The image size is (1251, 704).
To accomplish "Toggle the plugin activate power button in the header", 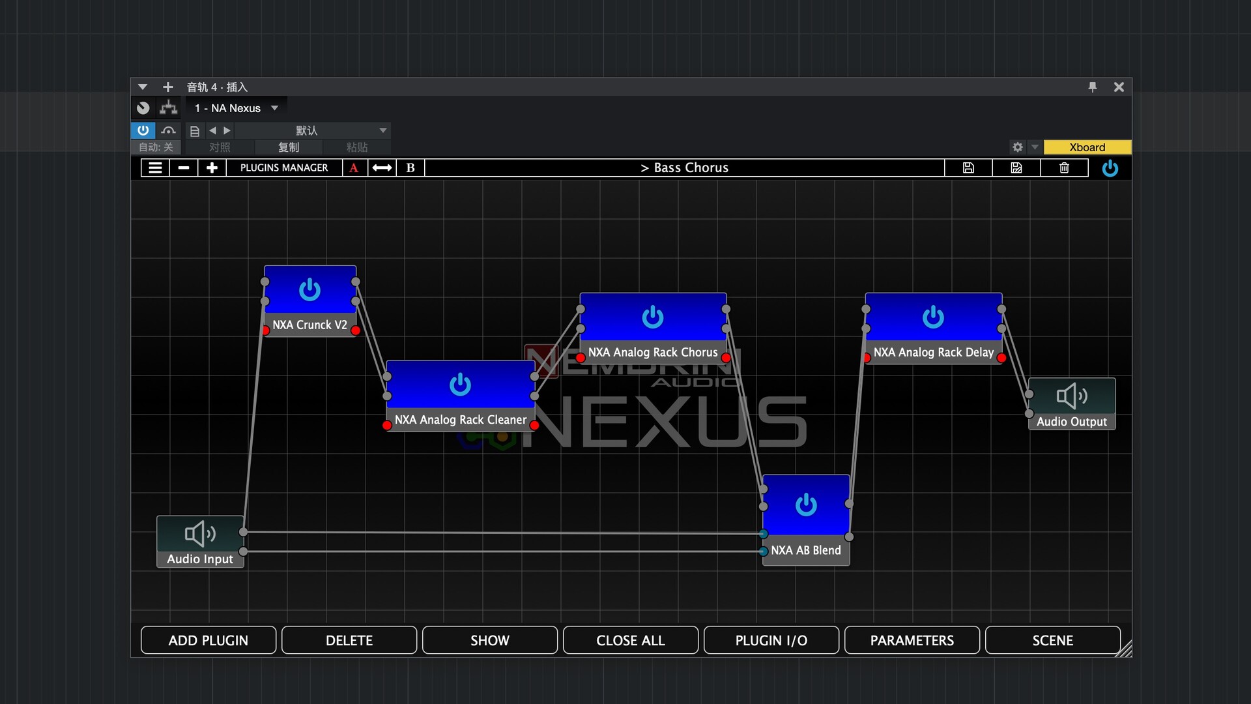I will tap(143, 130).
